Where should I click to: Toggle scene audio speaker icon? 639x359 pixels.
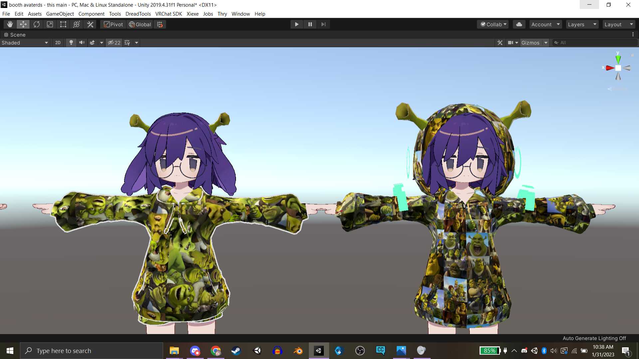(x=82, y=43)
